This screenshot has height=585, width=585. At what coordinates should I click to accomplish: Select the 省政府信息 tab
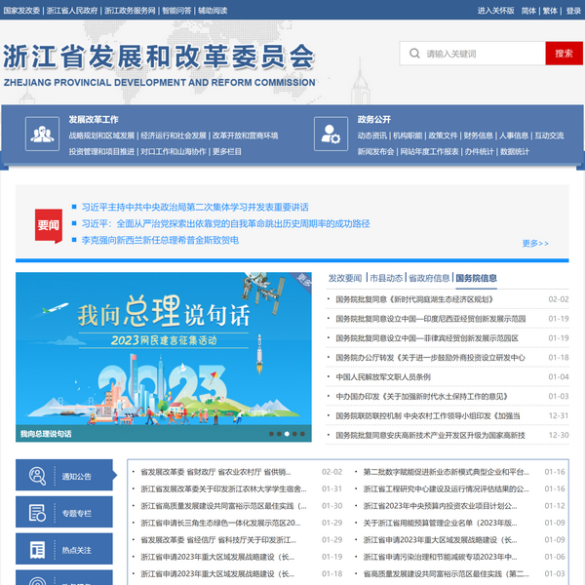(x=429, y=278)
